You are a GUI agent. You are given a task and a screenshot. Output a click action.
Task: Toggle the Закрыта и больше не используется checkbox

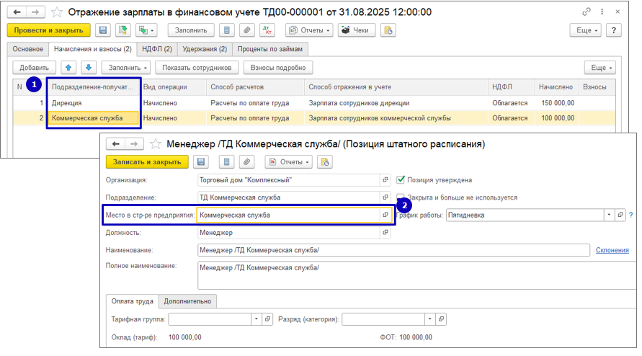(x=401, y=197)
